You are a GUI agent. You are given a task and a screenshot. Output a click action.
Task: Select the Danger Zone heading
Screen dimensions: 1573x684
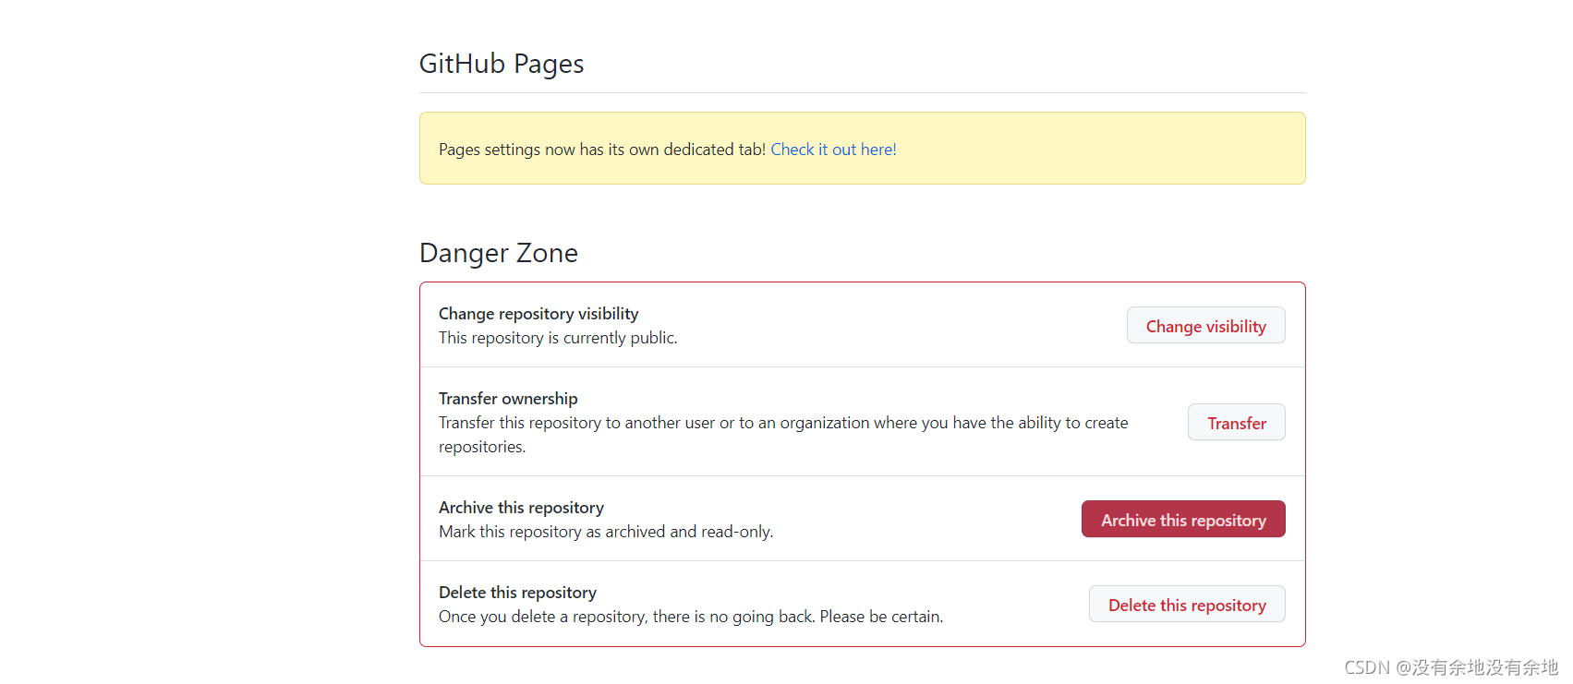point(499,253)
